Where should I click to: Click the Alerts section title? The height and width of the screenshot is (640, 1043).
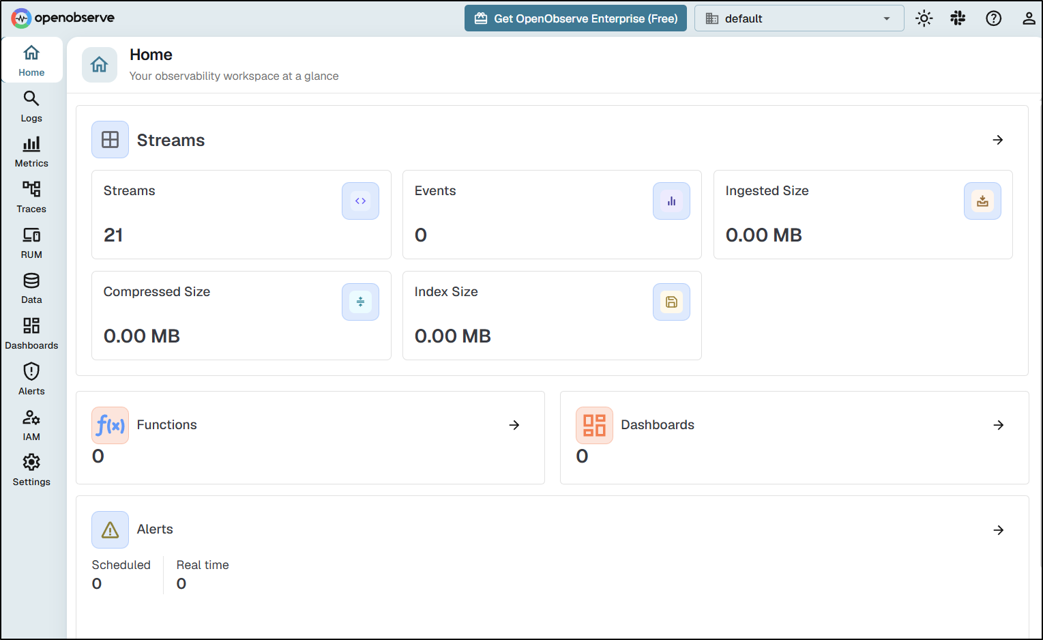155,529
